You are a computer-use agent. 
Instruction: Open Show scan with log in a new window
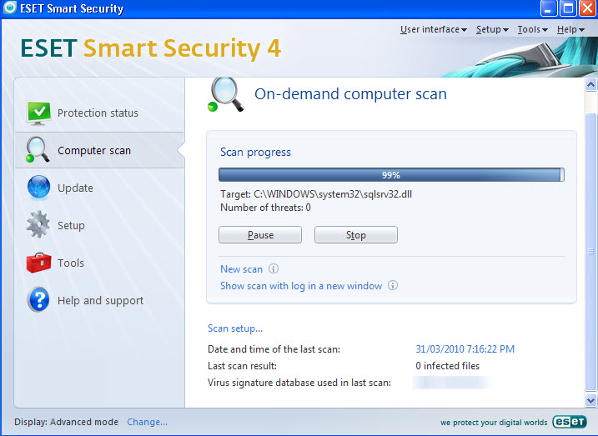[x=301, y=286]
